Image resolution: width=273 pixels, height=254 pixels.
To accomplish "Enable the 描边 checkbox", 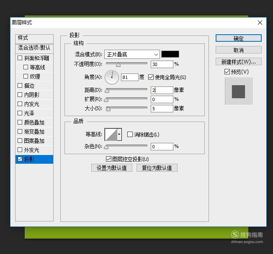I will coord(20,85).
